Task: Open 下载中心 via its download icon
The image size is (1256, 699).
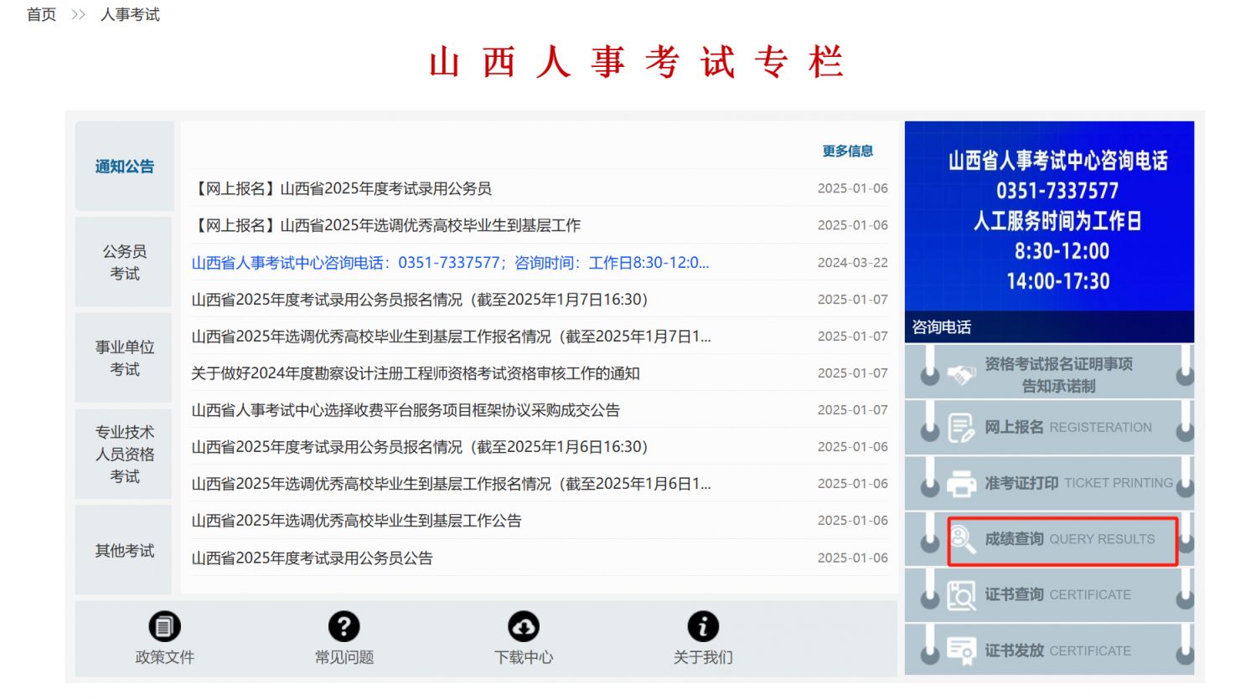Action: click(x=524, y=626)
